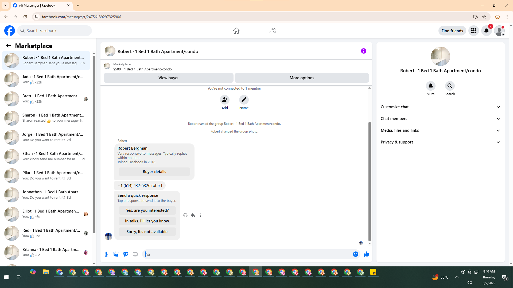
Task: Open conversation information icon
Action: (x=364, y=51)
